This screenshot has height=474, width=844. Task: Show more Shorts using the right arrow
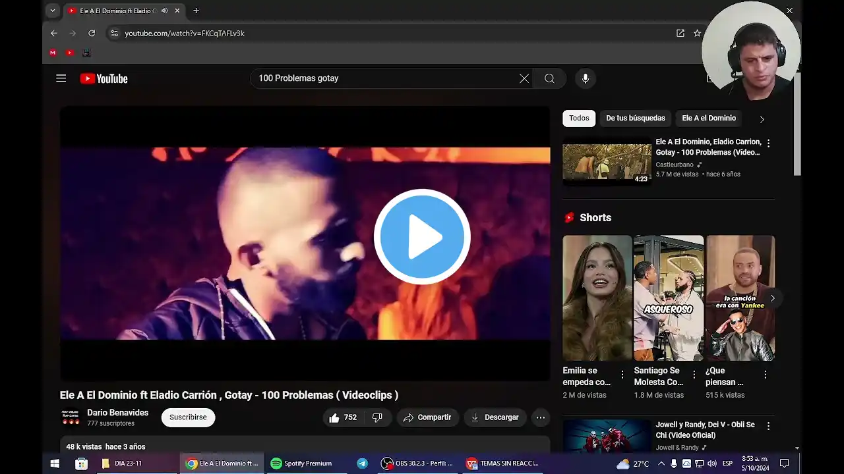click(x=772, y=298)
